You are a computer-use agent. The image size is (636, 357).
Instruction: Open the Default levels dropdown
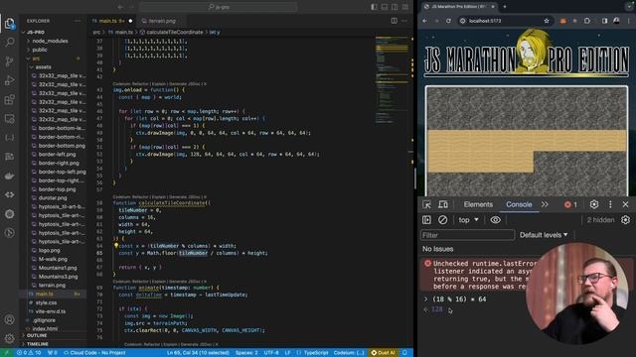544,235
